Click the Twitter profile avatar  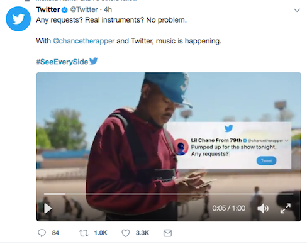(18, 19)
